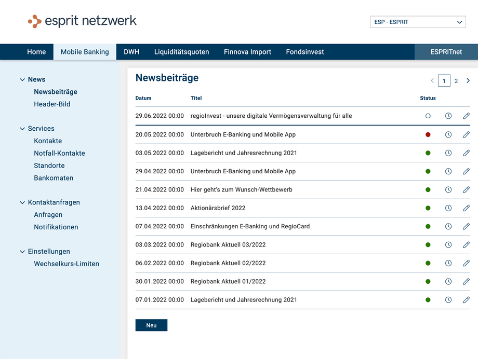Open the ESP - ESPRIT selection dropdown

(417, 22)
